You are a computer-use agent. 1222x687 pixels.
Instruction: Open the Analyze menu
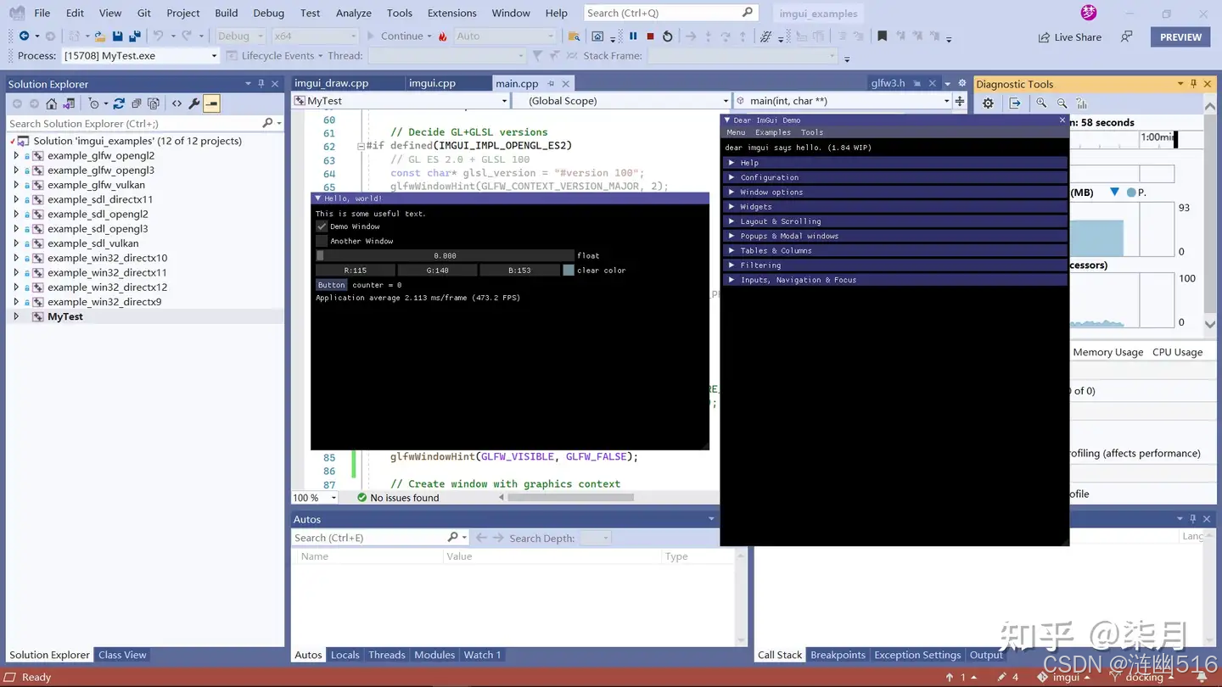pos(354,13)
